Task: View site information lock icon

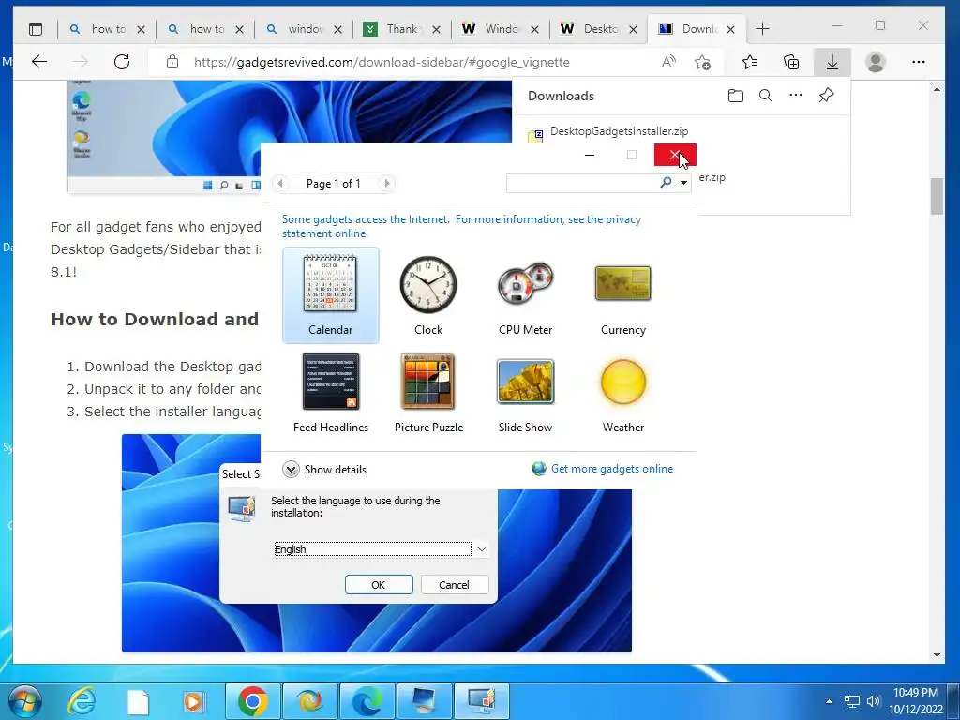Action: (172, 62)
